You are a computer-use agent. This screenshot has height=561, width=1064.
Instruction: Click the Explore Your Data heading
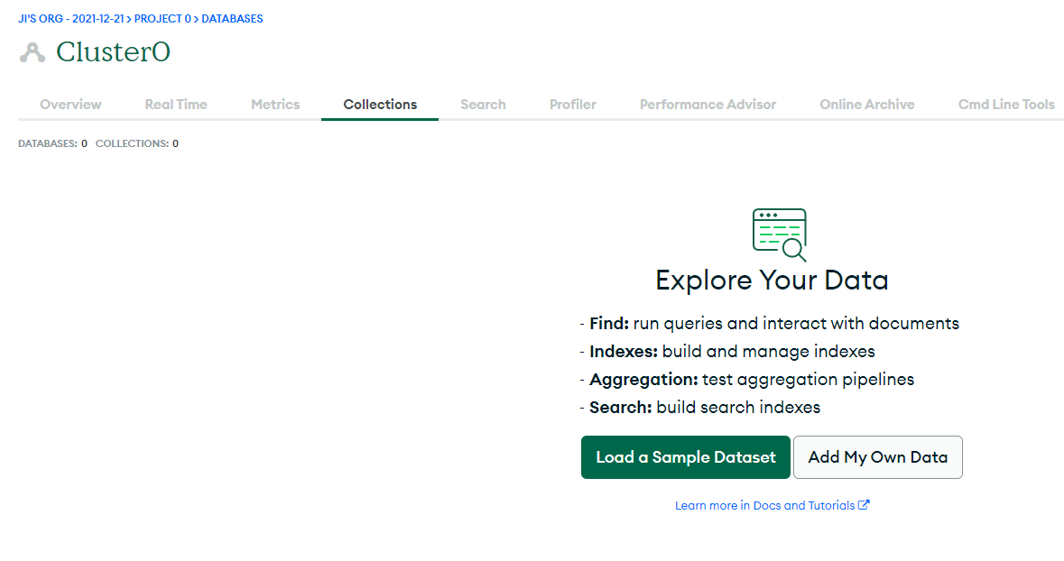773,280
